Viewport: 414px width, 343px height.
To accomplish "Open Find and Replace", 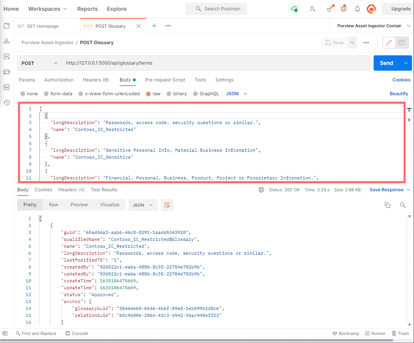I will tap(36, 333).
